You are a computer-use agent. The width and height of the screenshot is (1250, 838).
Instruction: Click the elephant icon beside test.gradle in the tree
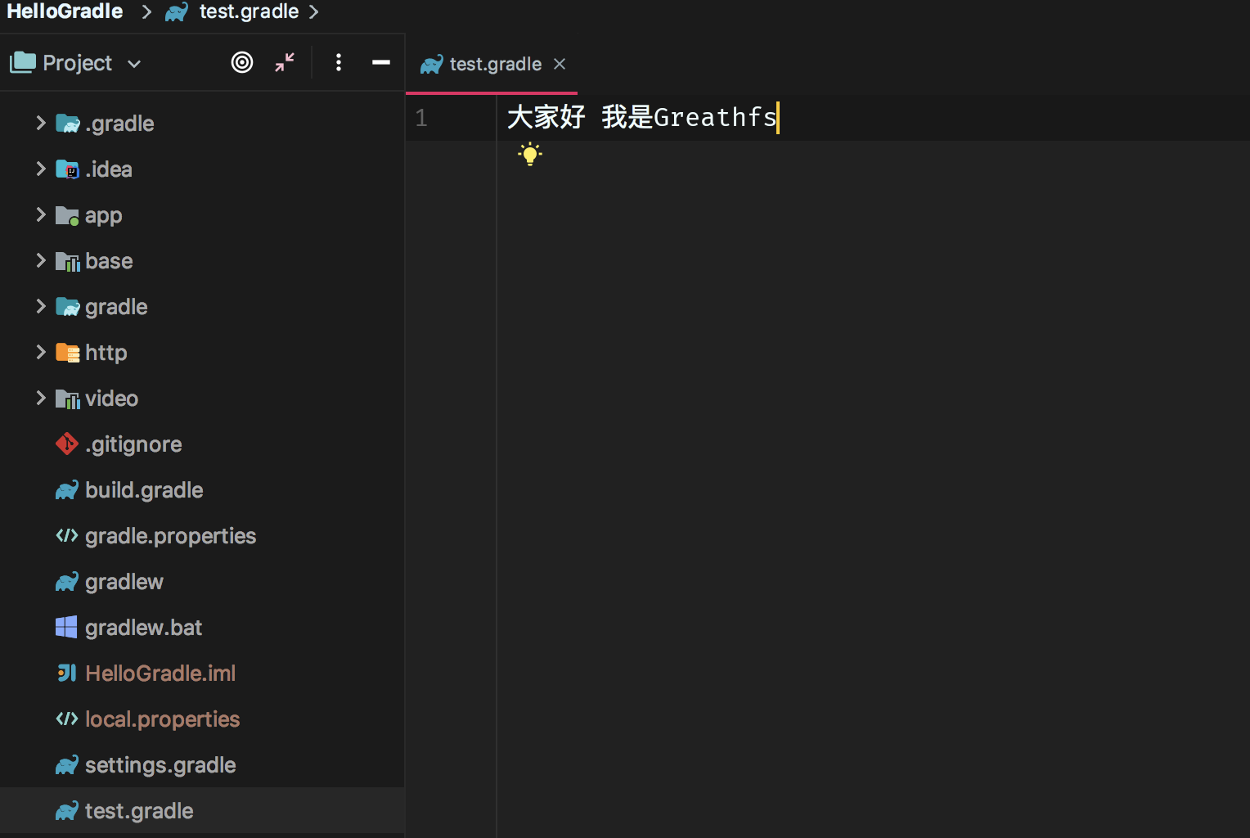tap(67, 810)
